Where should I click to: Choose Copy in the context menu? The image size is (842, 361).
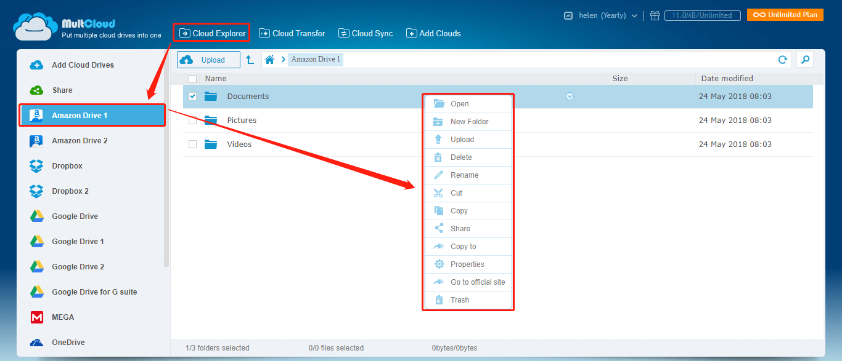[468, 211]
